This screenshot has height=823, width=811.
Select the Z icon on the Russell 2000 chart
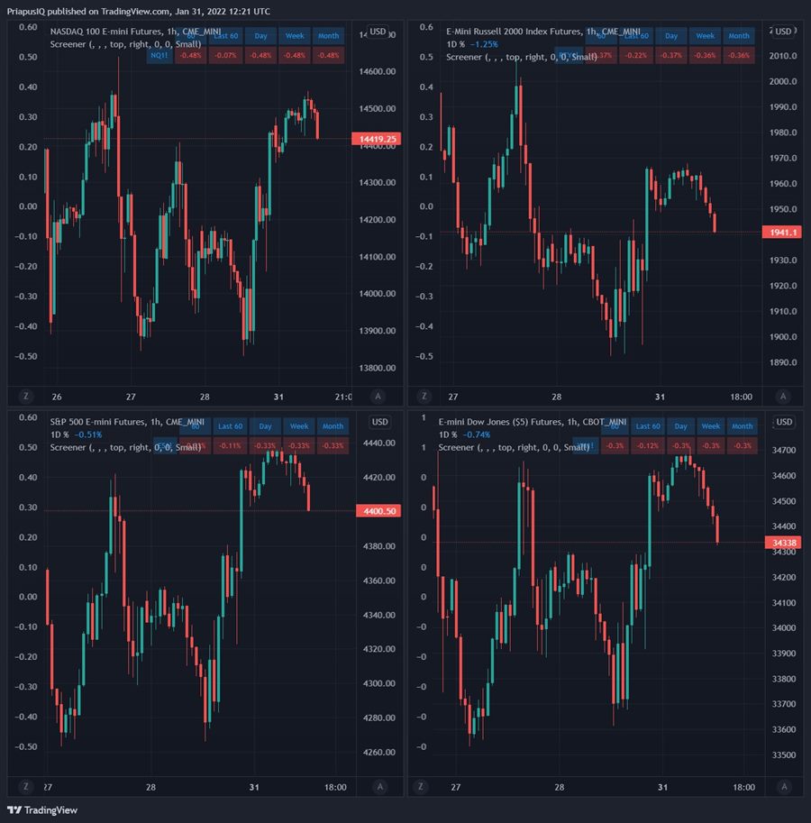[x=422, y=396]
